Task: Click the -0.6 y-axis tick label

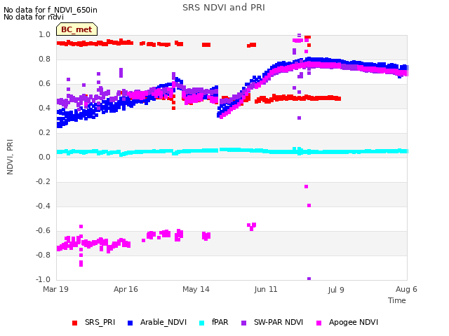Action: tap(43, 230)
